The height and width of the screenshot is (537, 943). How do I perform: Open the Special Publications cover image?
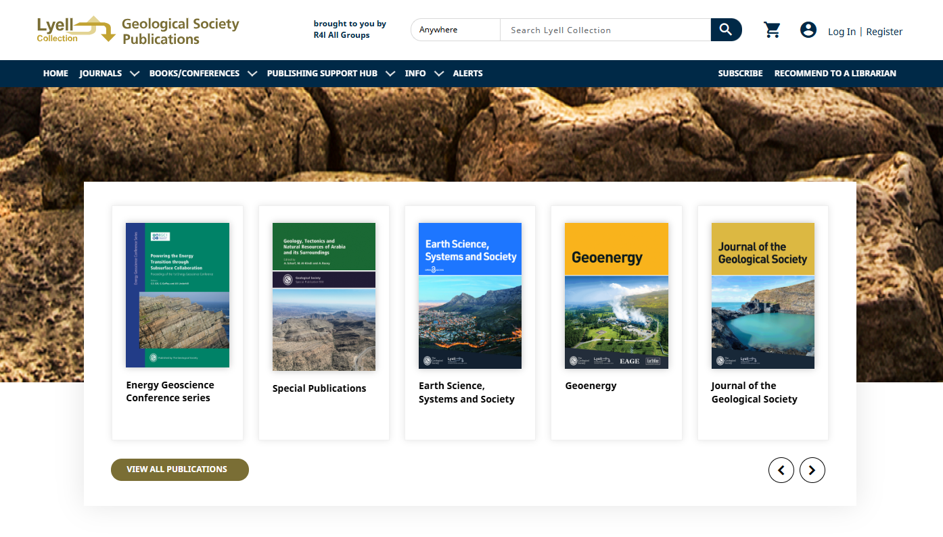point(324,297)
